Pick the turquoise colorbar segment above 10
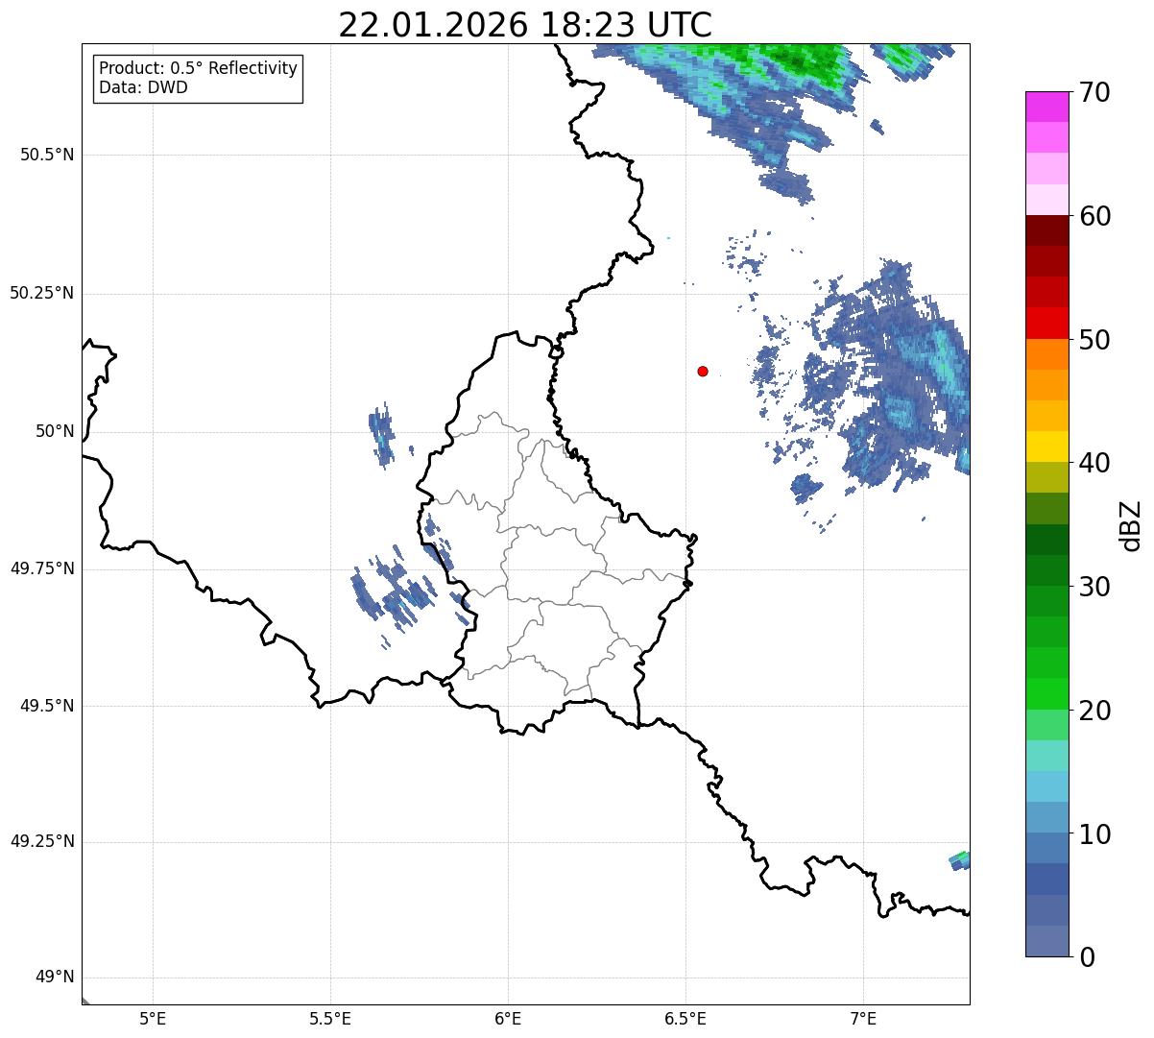Viewport: 1154px width, 1038px height. [1047, 756]
